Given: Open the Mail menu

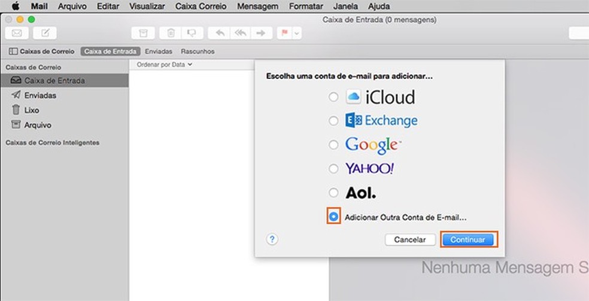Looking at the screenshot, I should (39, 7).
